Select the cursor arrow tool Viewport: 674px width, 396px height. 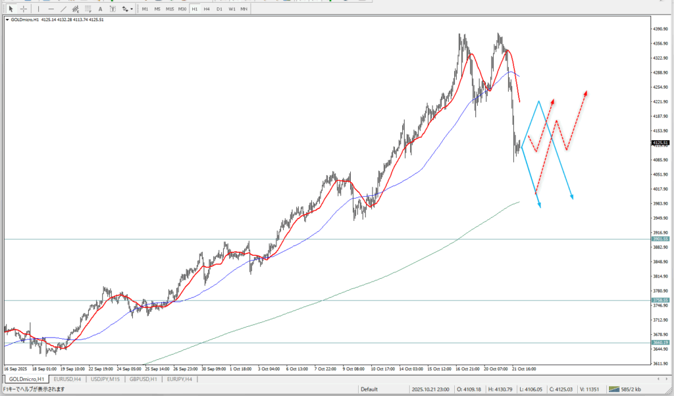(11, 9)
